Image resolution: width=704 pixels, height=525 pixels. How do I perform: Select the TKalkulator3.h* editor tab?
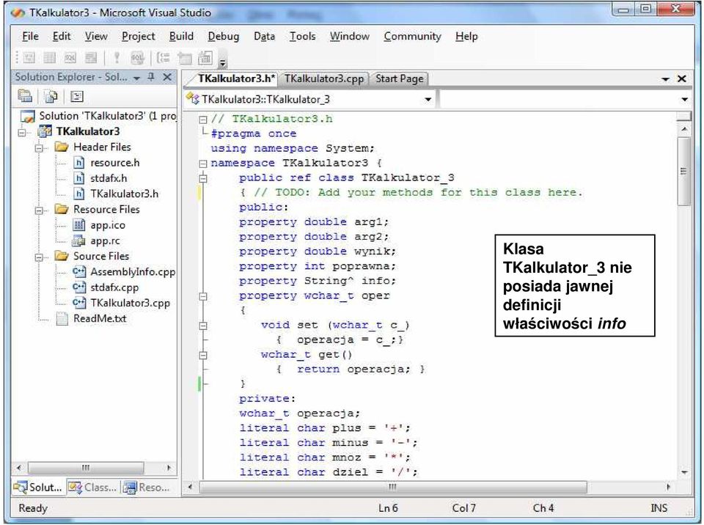pyautogui.click(x=236, y=78)
